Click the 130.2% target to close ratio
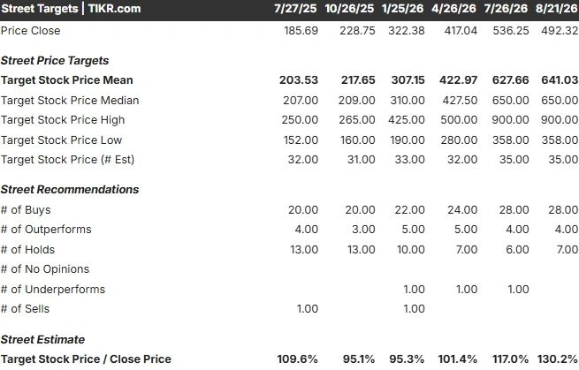 [x=557, y=359]
